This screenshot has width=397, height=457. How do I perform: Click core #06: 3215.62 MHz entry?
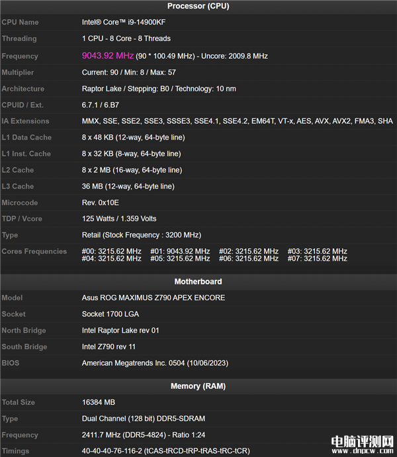point(249,259)
